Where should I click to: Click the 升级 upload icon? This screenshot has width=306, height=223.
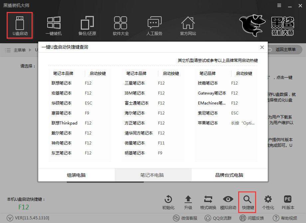pyautogui.click(x=188, y=202)
